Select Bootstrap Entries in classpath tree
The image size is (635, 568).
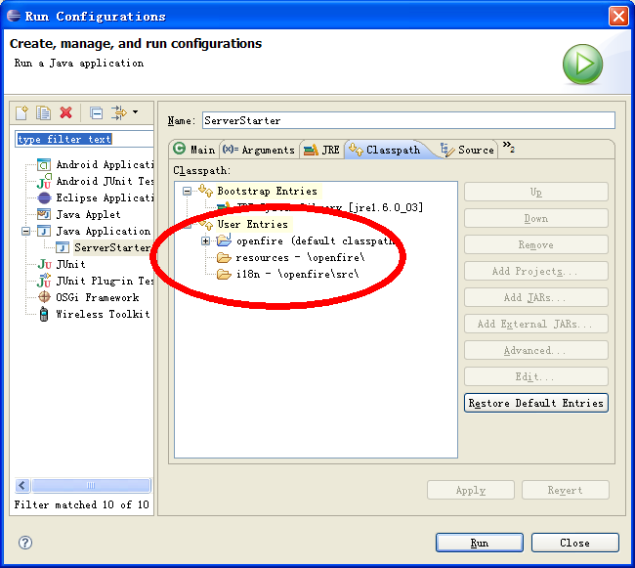[x=267, y=191]
